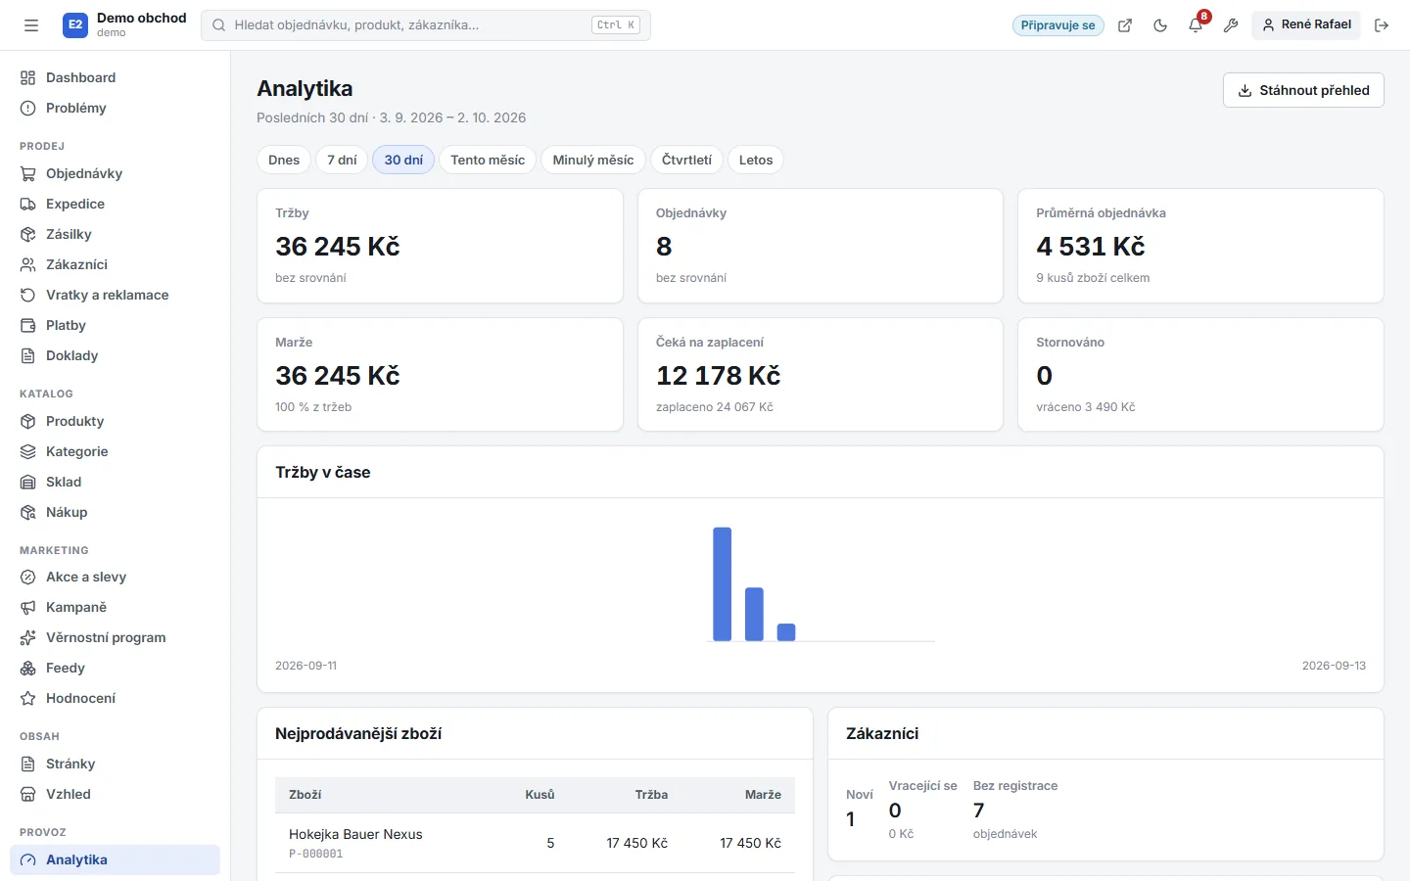1410x881 pixels.
Task: Open Stránky pages section
Action: [115, 764]
